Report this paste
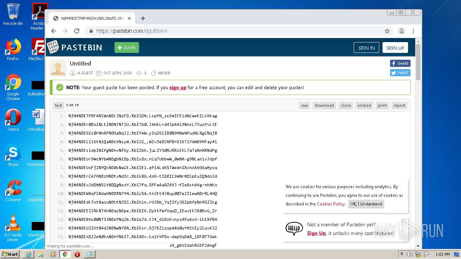This screenshot has height=259, width=461. [399, 105]
